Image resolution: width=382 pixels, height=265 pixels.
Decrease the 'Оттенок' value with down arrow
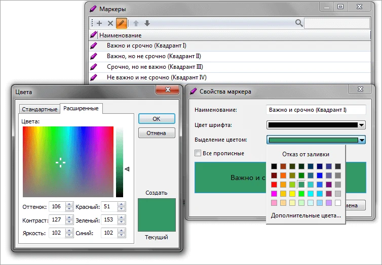69,209
